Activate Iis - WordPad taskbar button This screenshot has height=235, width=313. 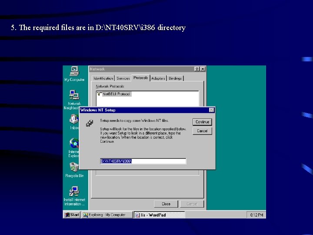pyautogui.click(x=159, y=215)
